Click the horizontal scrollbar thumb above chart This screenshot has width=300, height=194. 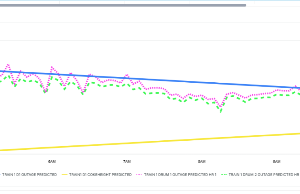[x=123, y=5]
